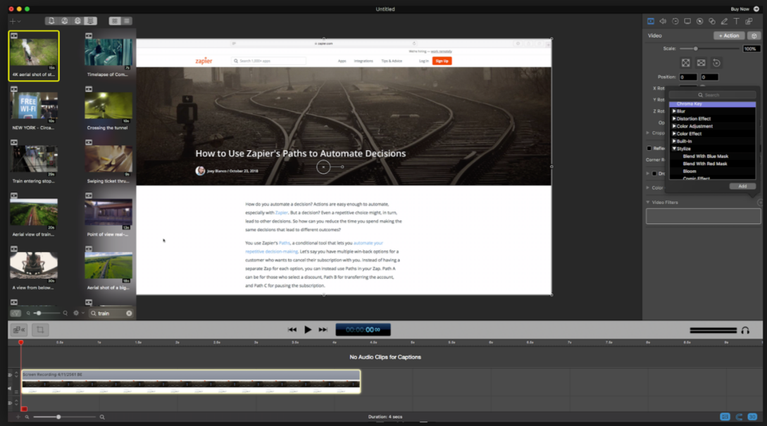The width and height of the screenshot is (767, 426).
Task: Click the media toggle button above timeline
Action: click(19, 330)
